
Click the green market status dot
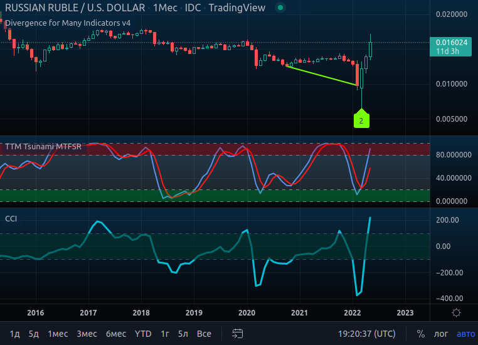pyautogui.click(x=280, y=8)
